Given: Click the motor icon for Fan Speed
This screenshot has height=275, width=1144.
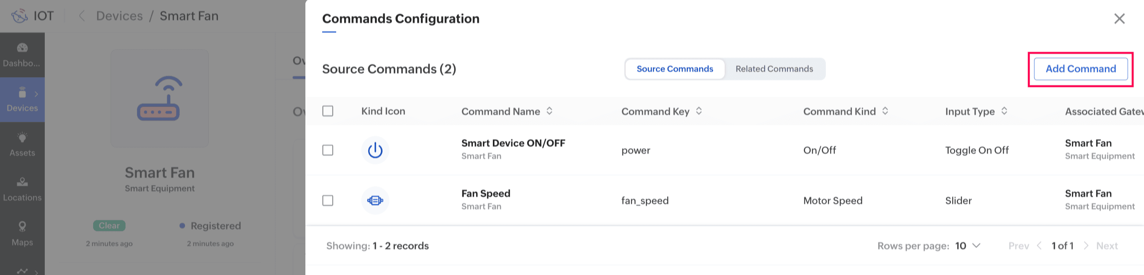Looking at the screenshot, I should tap(375, 200).
